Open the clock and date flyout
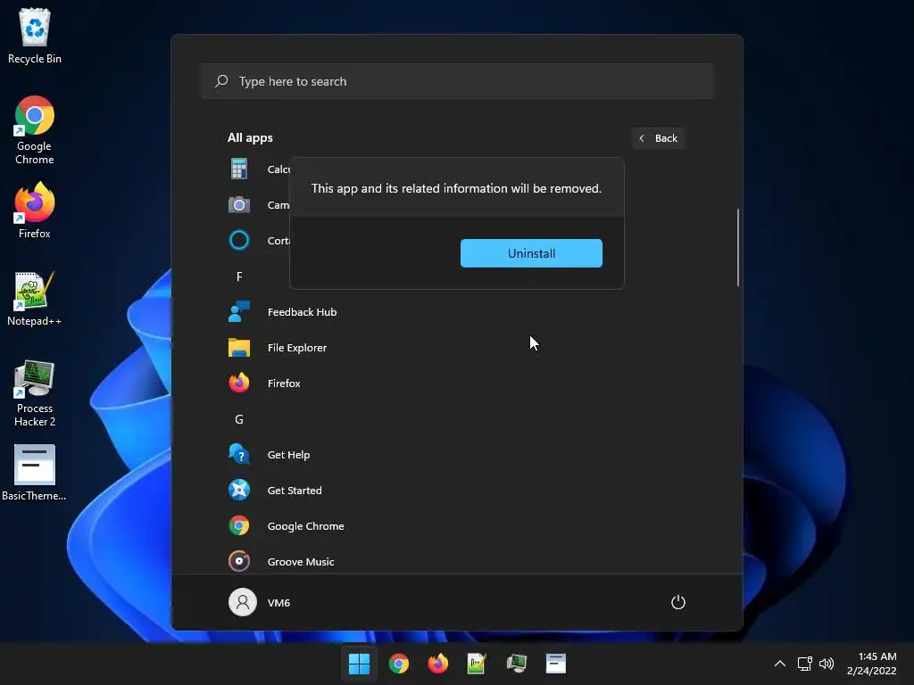Image resolution: width=914 pixels, height=685 pixels. pyautogui.click(x=871, y=664)
